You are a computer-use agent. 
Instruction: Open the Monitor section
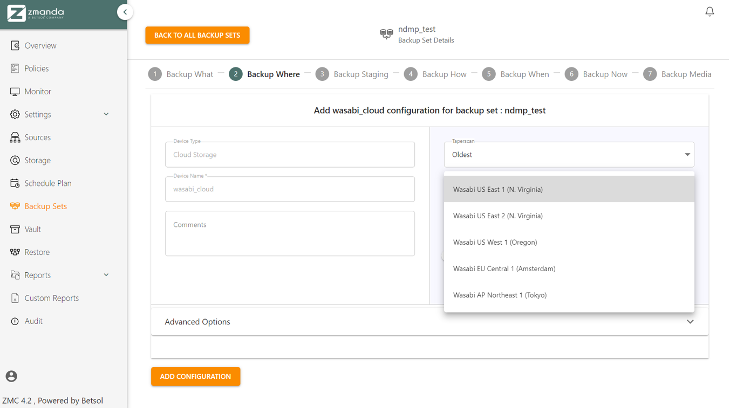pos(38,92)
